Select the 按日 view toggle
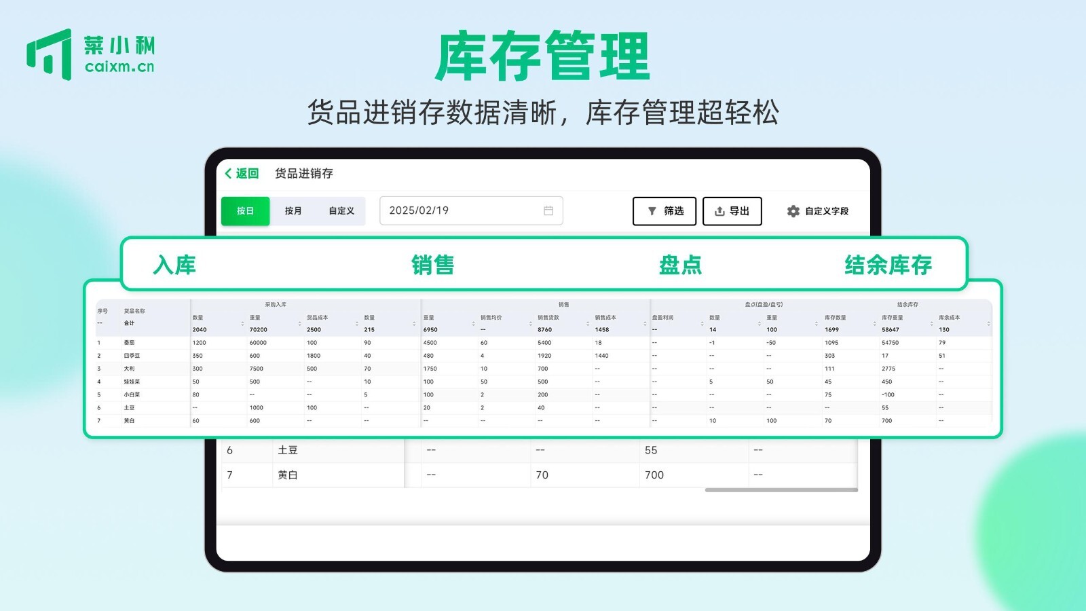 point(245,211)
